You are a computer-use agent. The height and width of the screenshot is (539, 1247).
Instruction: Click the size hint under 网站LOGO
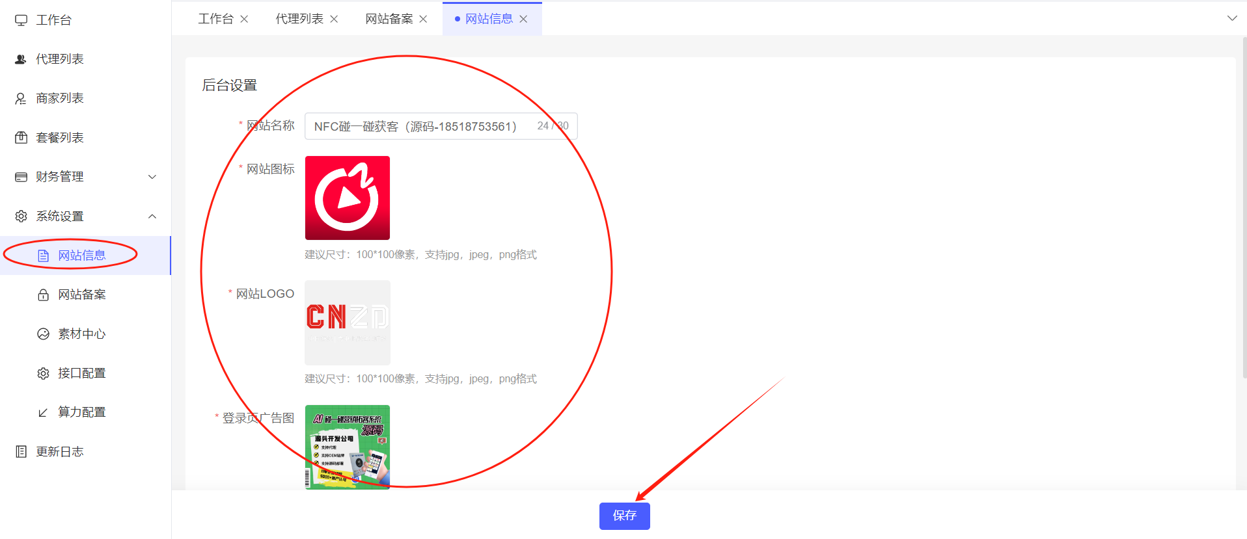click(x=420, y=379)
